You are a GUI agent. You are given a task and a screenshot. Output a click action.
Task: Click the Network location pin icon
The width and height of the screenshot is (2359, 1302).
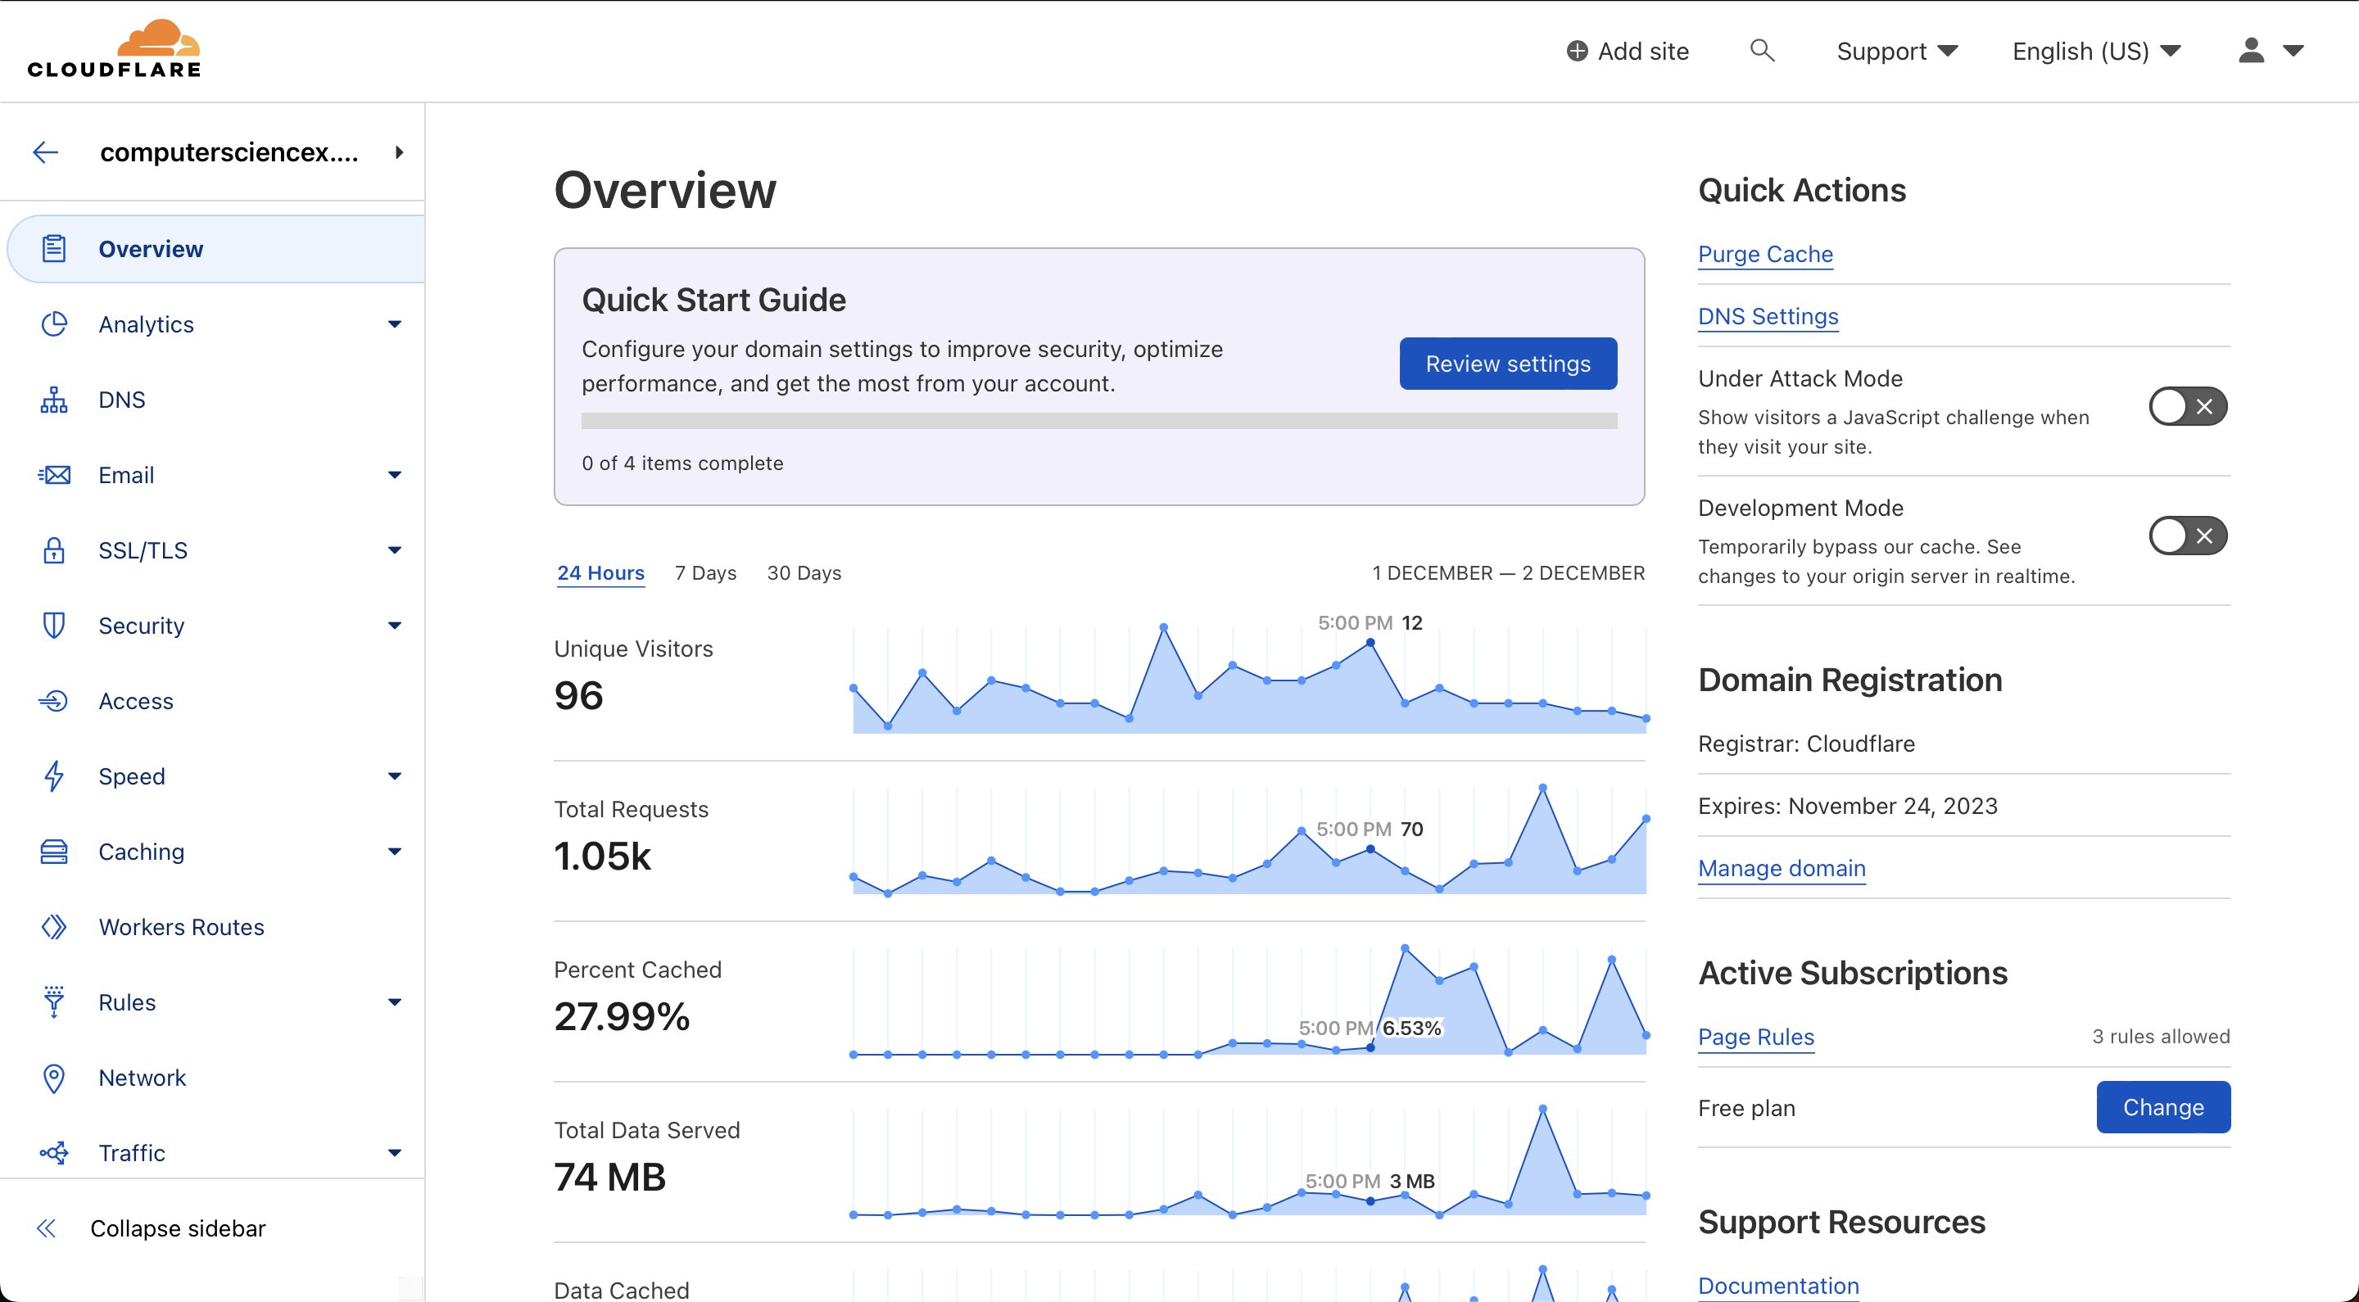54,1078
